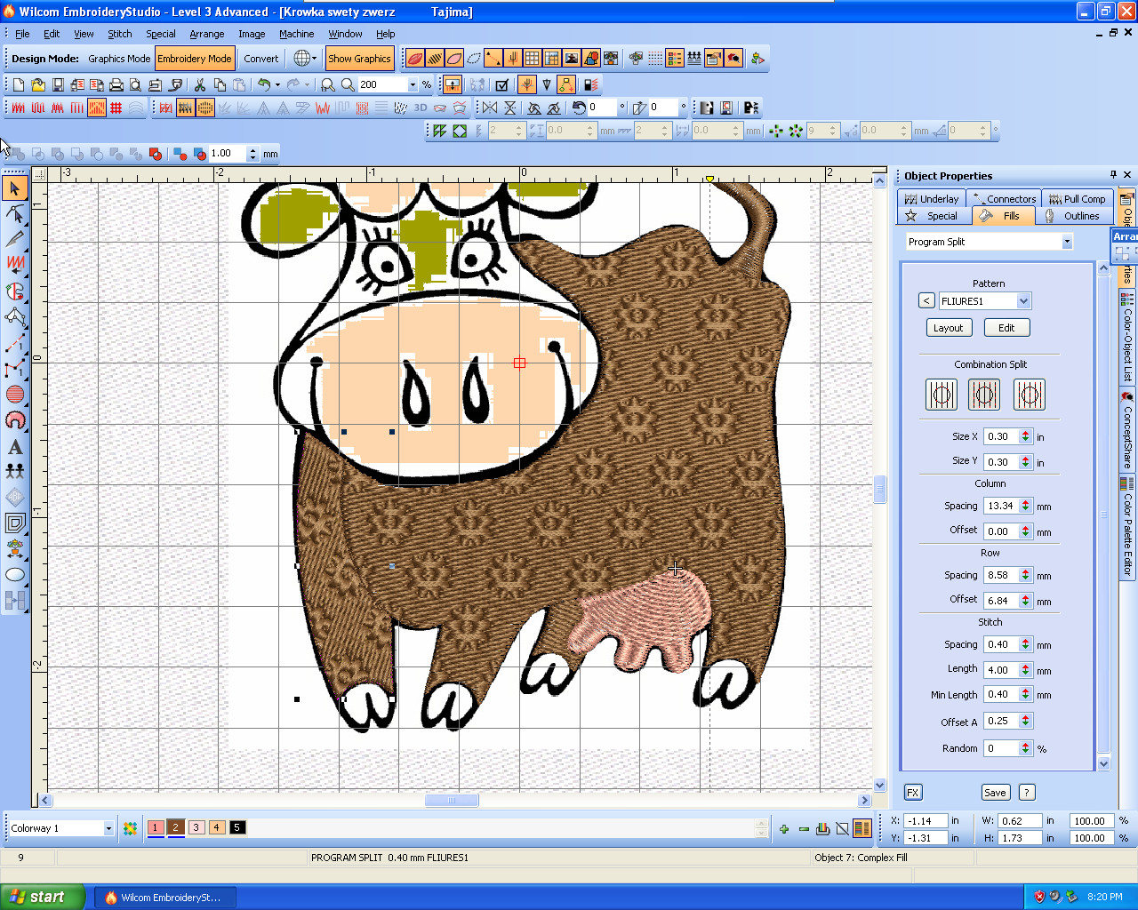This screenshot has width=1138, height=910.
Task: Click the zoom-in plus icon near colorway bar
Action: pyautogui.click(x=784, y=829)
